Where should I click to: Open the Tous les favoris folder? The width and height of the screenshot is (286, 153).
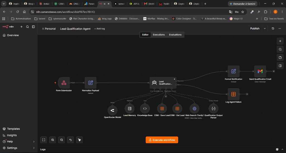274,19
